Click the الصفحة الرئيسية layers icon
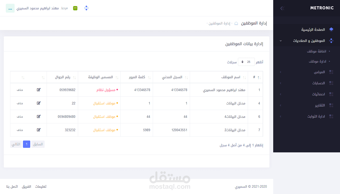 point(331,30)
